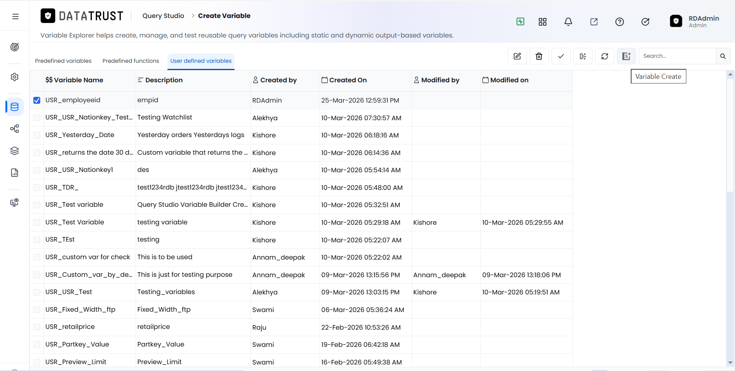Go to Query Studio breadcrumb
The width and height of the screenshot is (735, 371).
163,16
